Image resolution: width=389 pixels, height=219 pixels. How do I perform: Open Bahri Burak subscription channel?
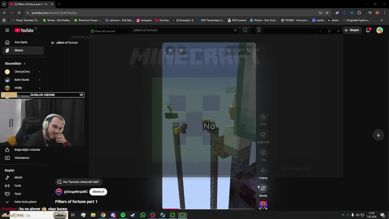23,80
